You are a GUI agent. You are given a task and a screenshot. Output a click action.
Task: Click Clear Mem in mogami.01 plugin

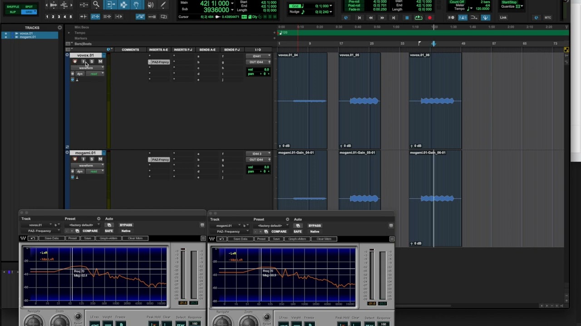point(324,239)
